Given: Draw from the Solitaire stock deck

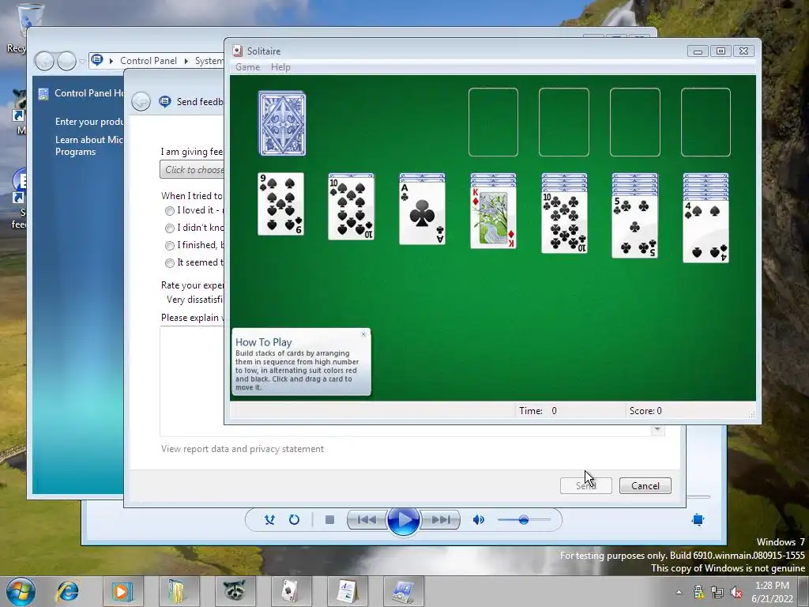Looking at the screenshot, I should (282, 123).
